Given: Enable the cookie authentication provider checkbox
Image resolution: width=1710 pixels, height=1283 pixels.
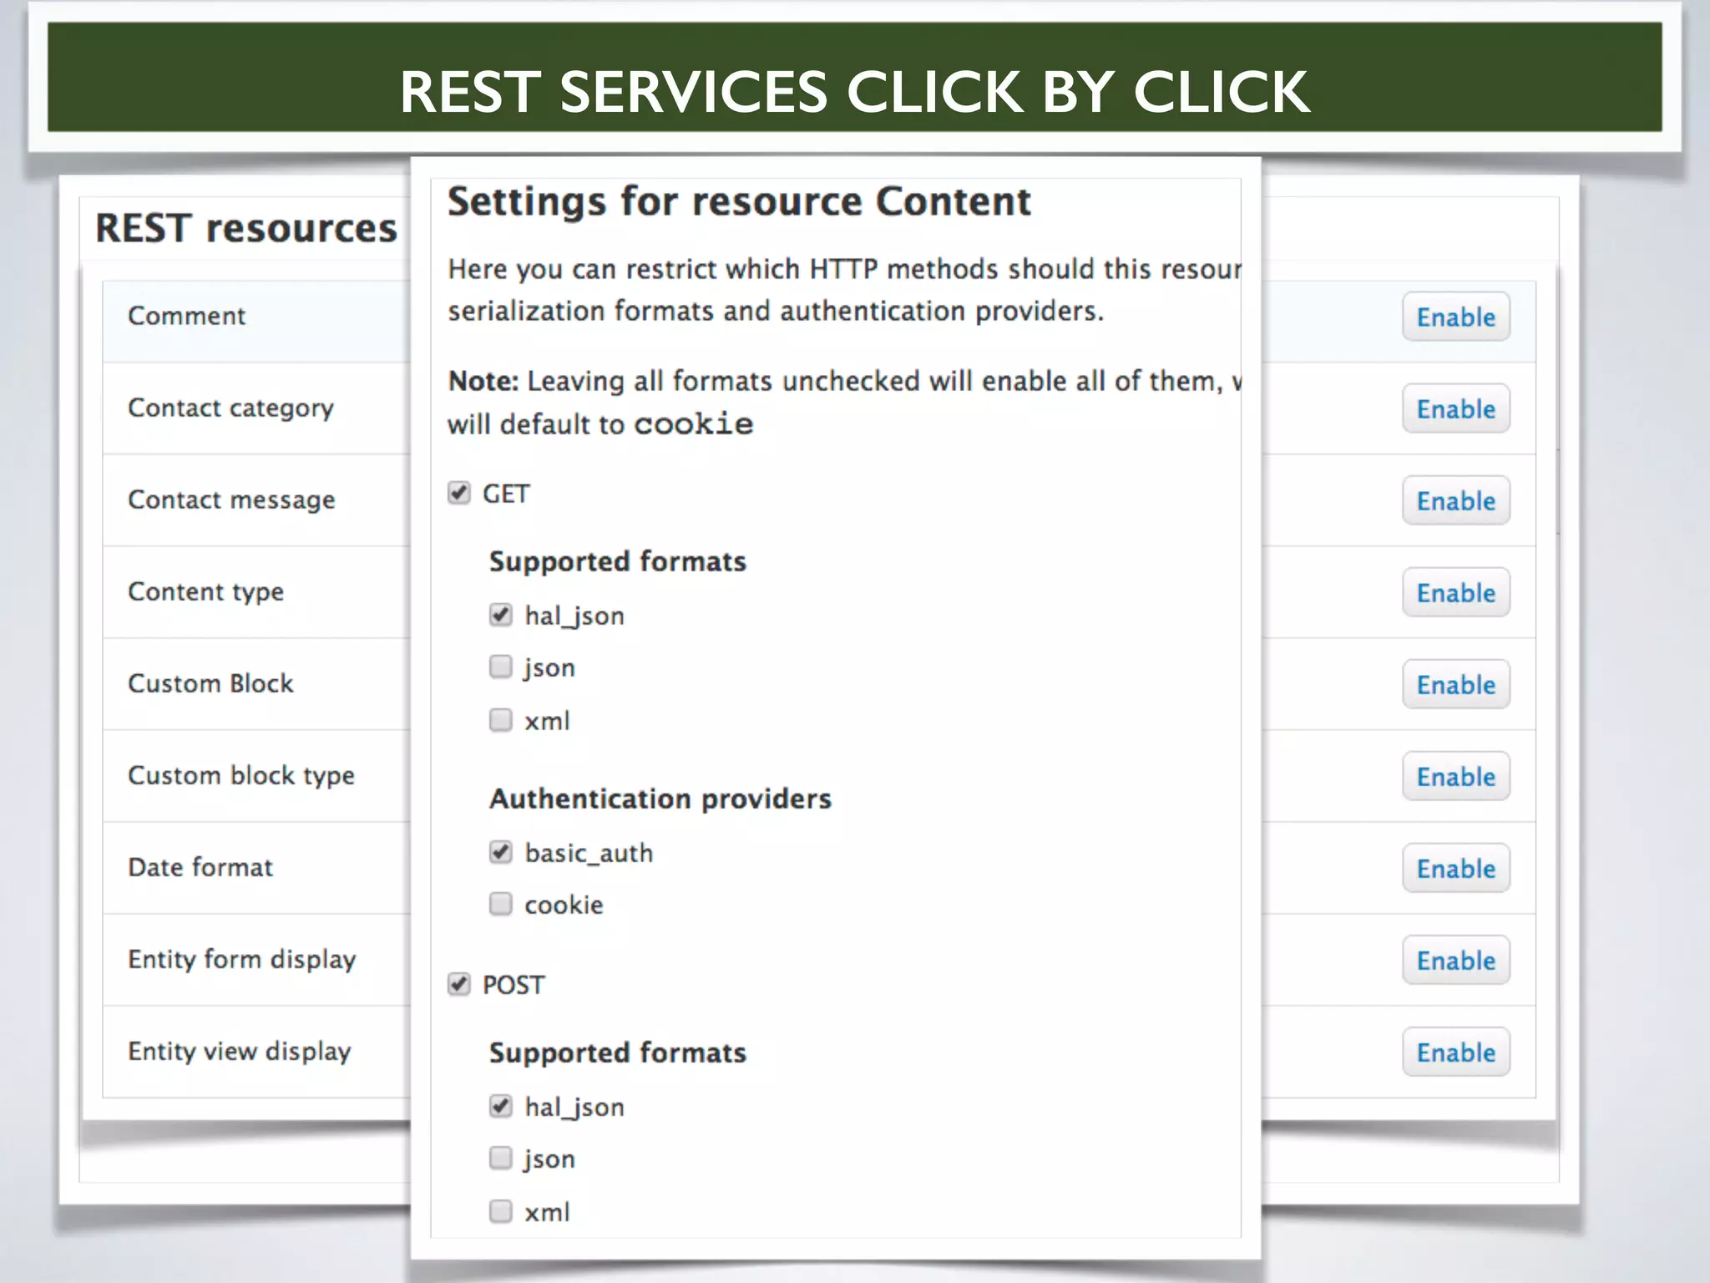Looking at the screenshot, I should pyautogui.click(x=501, y=904).
